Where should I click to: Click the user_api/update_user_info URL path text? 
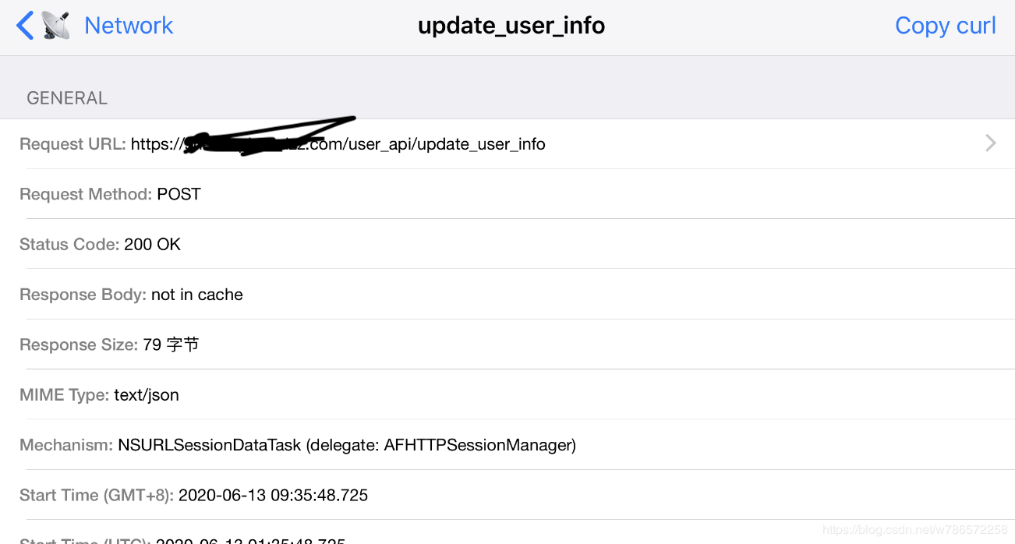pyautogui.click(x=447, y=144)
